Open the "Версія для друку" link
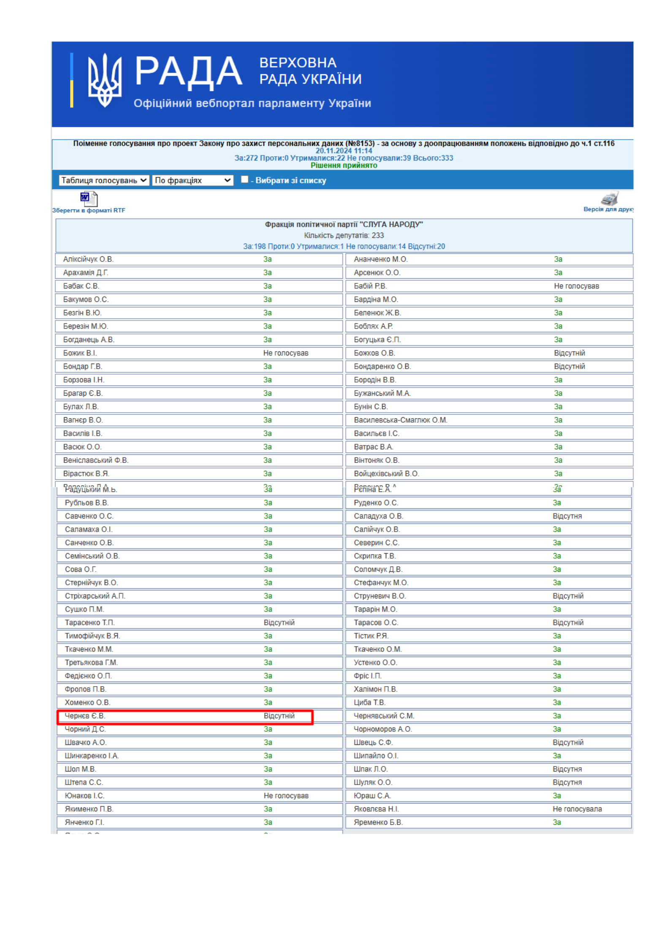This screenshot has height=948, width=670. pos(608,209)
